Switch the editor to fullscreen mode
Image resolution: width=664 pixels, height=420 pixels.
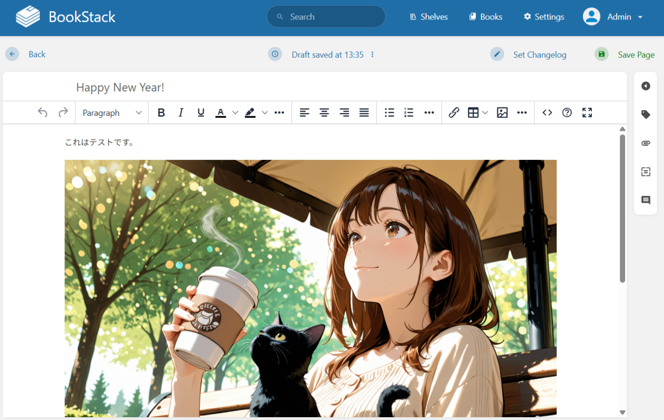coord(587,112)
